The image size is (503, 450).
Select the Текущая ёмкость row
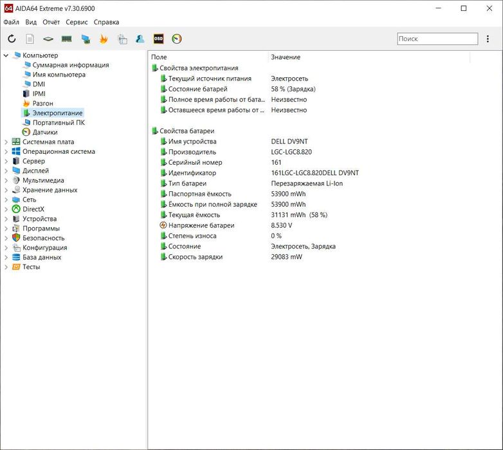point(244,215)
